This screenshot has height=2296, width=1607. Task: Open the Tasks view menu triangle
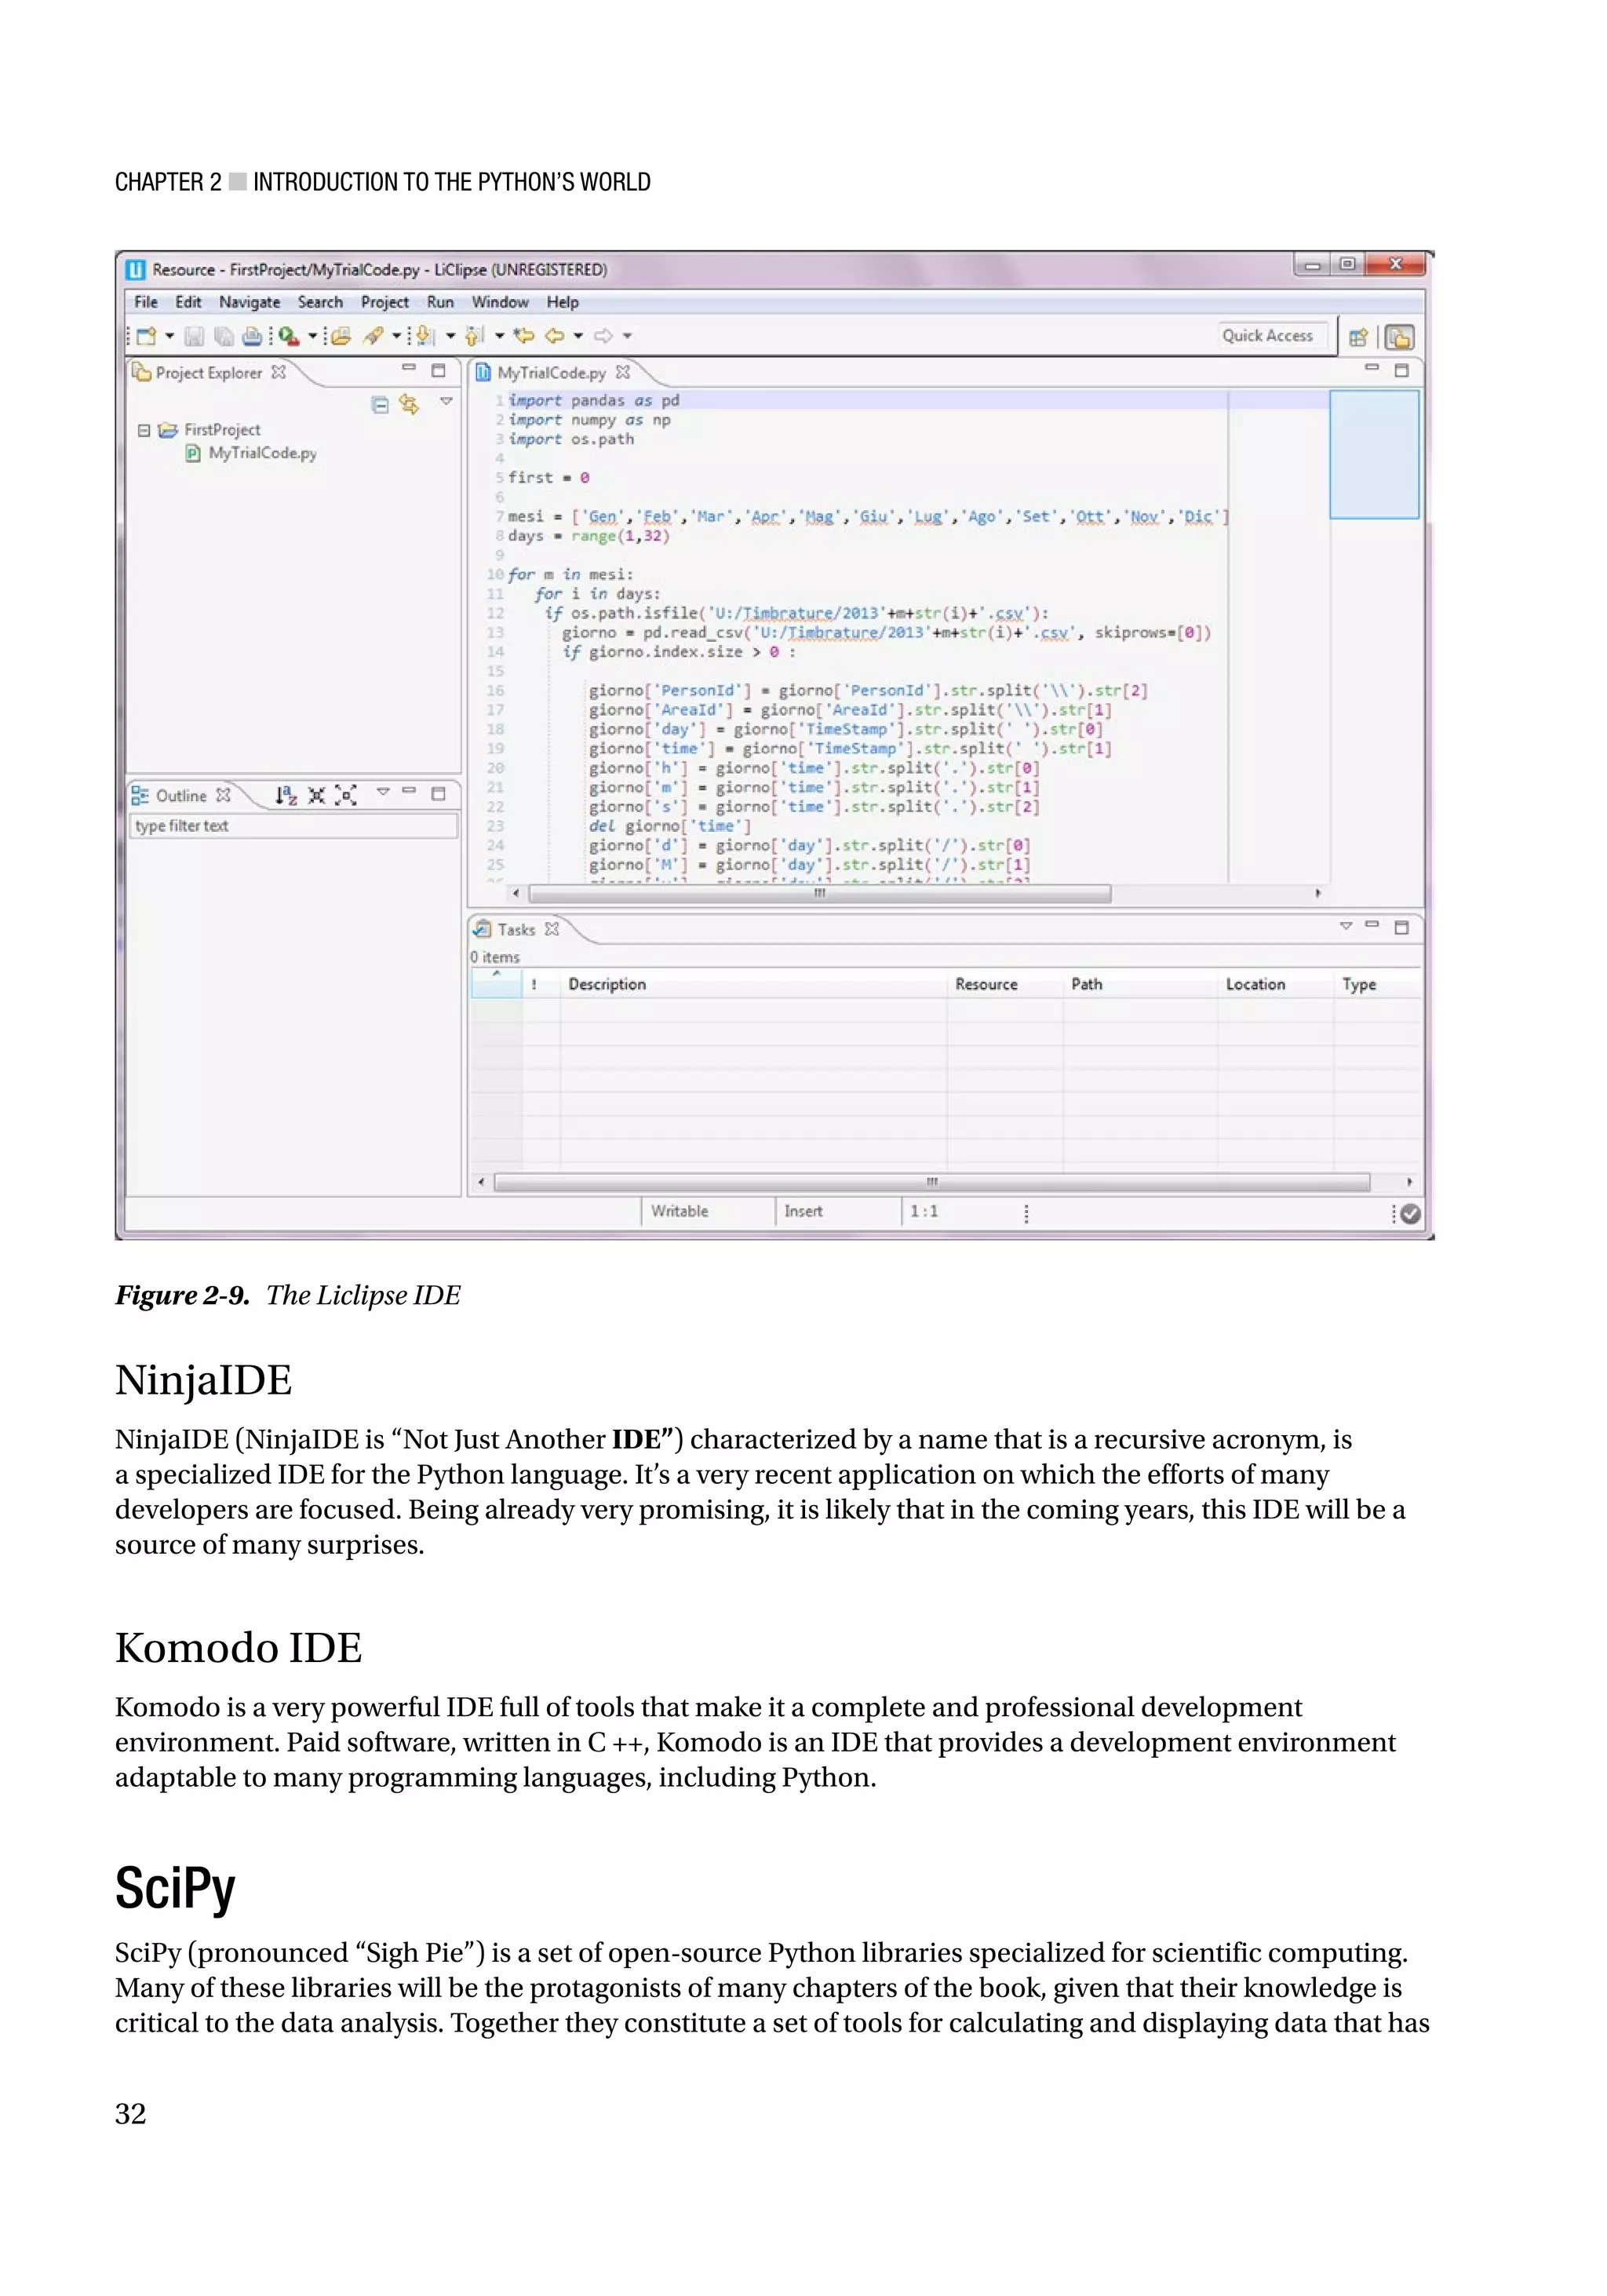coord(1346,926)
